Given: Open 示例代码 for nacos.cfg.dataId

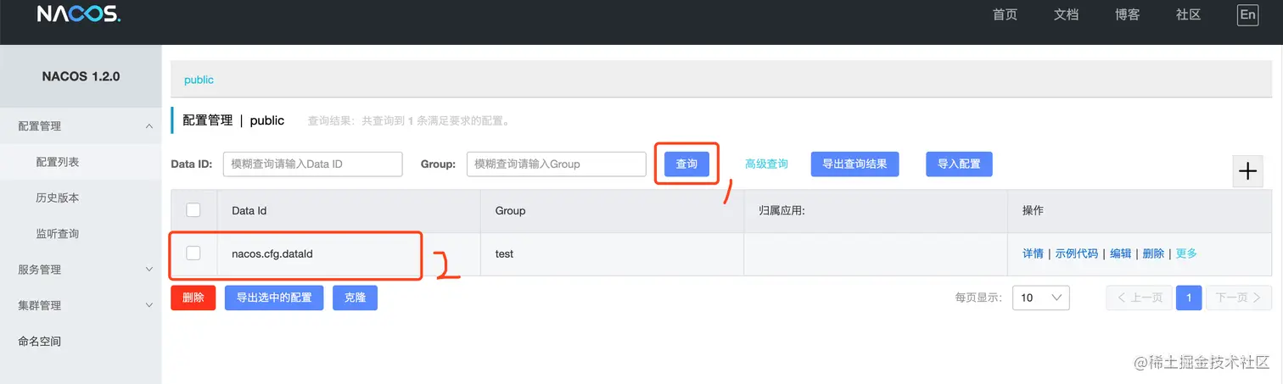Looking at the screenshot, I should (1077, 253).
